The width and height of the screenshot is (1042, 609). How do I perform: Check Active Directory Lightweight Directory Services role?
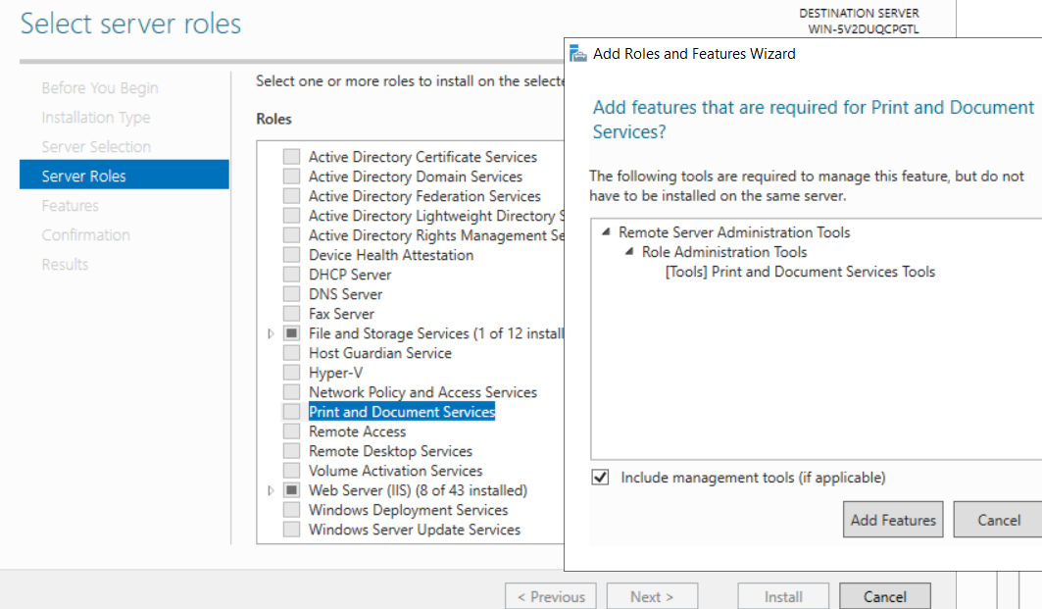(291, 216)
